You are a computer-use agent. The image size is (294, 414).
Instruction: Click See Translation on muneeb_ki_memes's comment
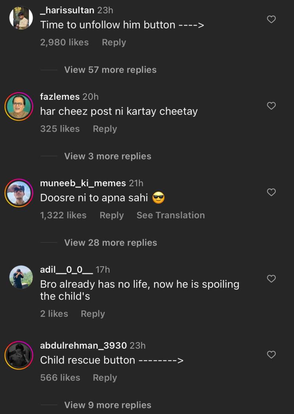click(x=171, y=215)
